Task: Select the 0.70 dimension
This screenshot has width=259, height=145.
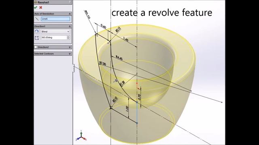Action: tap(140, 97)
